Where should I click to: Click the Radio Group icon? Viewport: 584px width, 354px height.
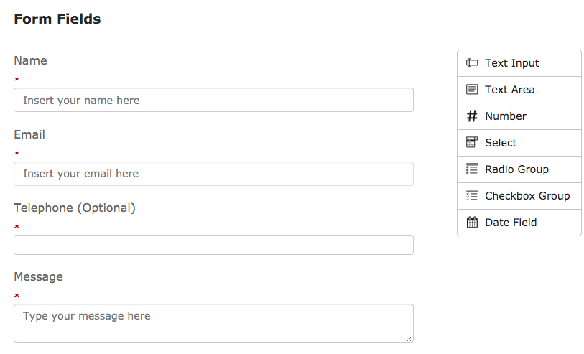pos(472,169)
